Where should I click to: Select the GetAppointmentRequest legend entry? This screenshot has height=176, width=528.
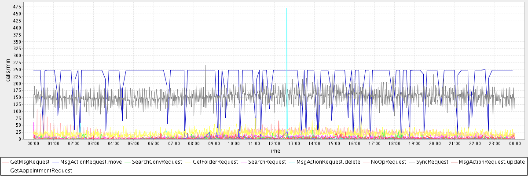click(41, 170)
